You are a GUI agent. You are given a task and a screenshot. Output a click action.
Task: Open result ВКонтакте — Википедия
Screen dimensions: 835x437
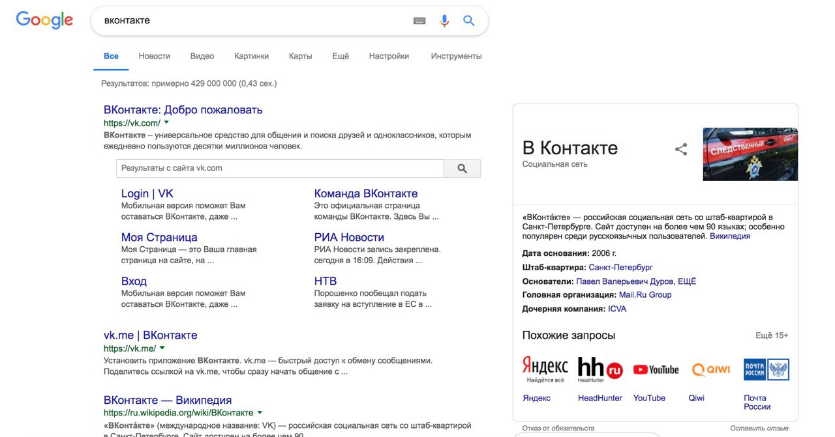tap(168, 400)
